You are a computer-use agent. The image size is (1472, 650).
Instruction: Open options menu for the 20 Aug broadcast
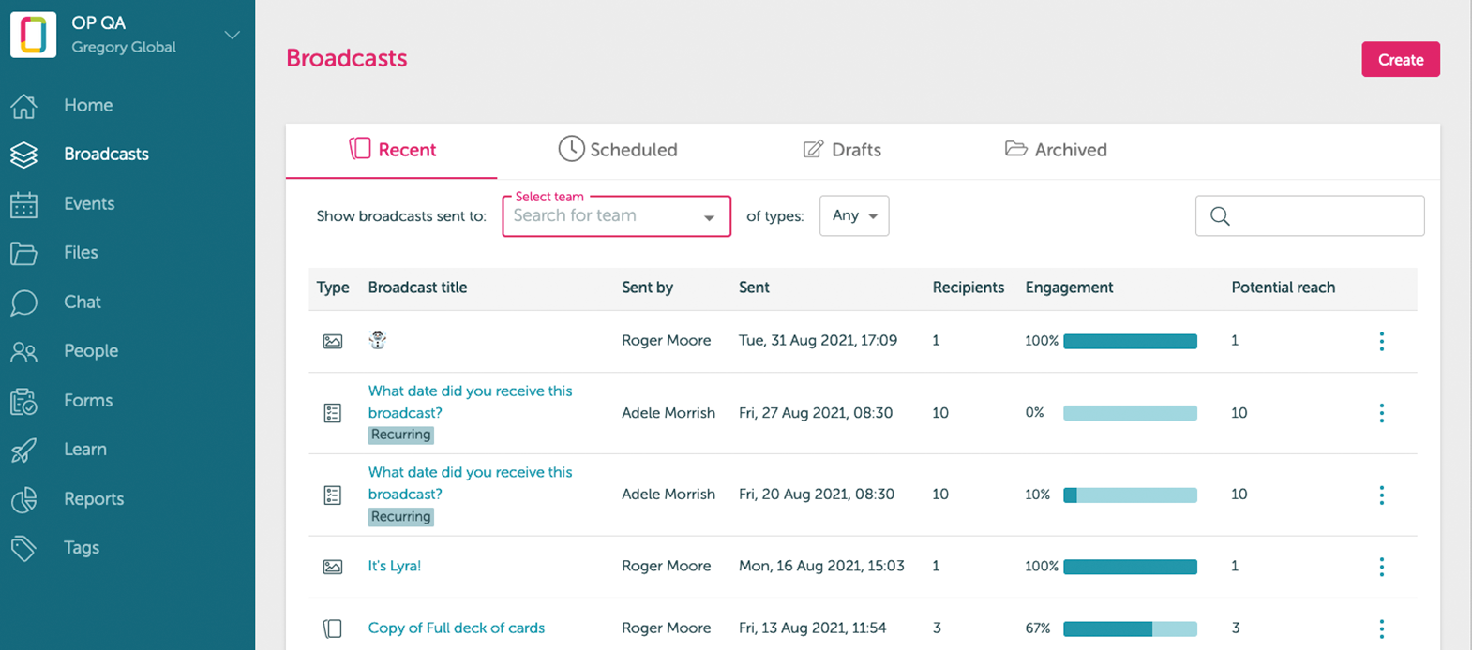pos(1381,495)
